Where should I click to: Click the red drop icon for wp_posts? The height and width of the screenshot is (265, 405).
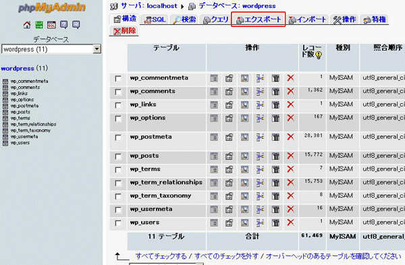290,156
